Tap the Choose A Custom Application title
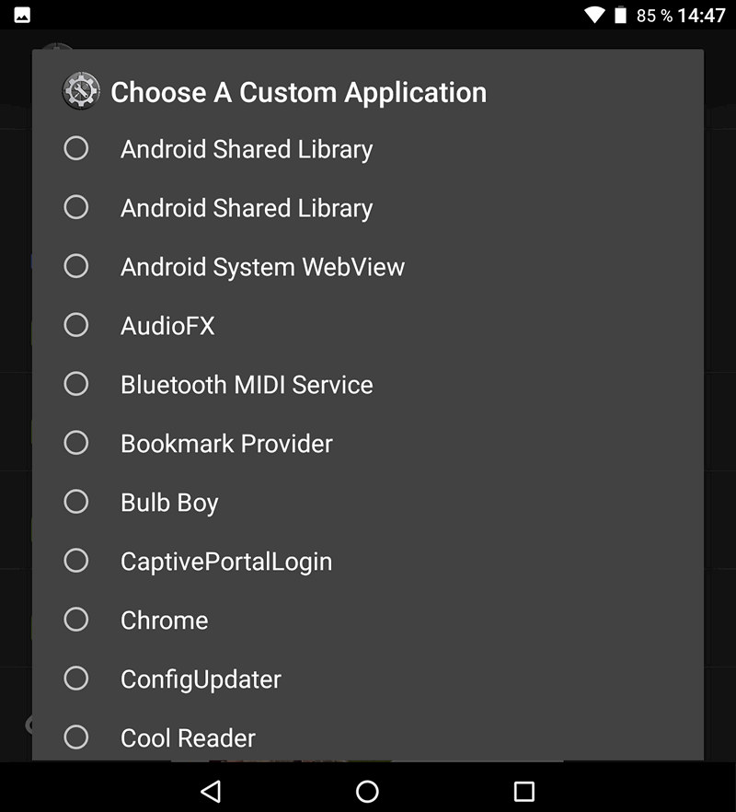Image resolution: width=736 pixels, height=812 pixels. coord(299,93)
